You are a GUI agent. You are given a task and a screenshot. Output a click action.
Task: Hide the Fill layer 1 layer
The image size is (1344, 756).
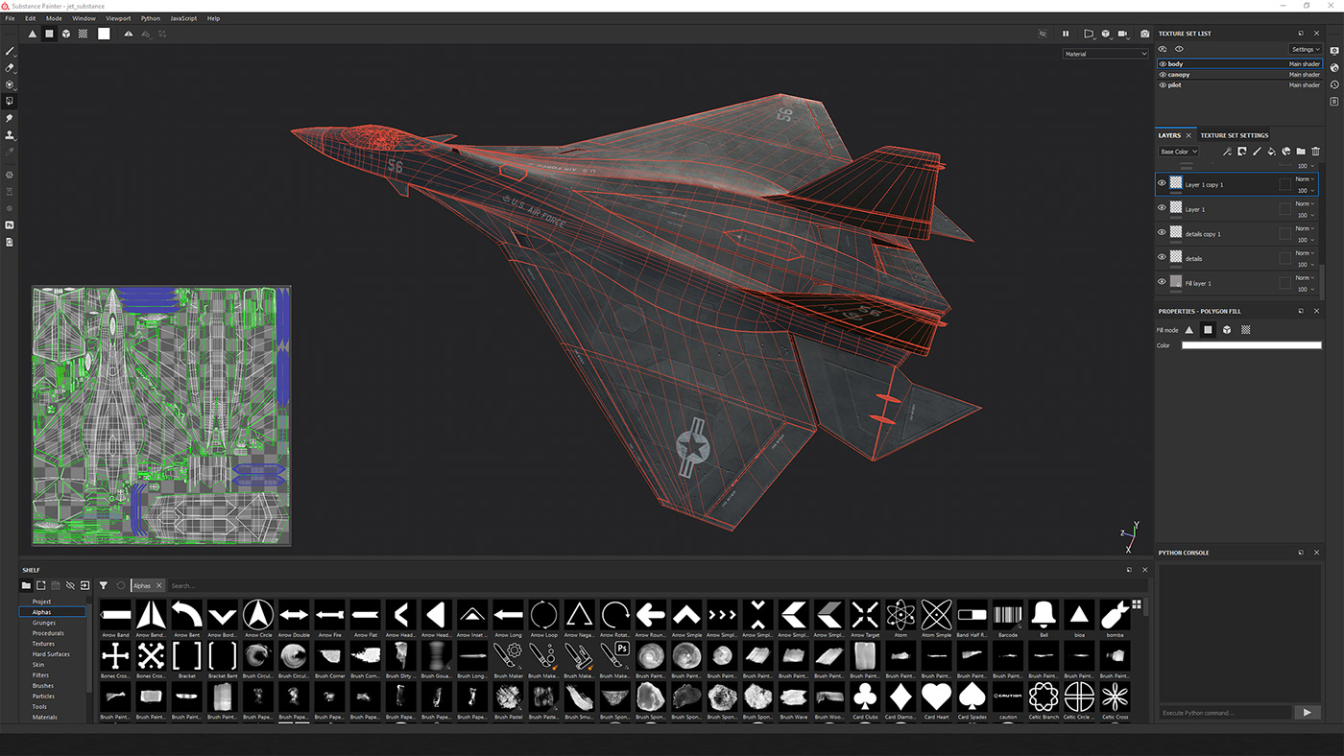[1162, 282]
